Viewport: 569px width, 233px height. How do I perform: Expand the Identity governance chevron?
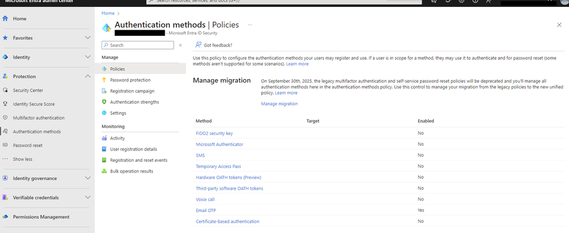coord(87,178)
